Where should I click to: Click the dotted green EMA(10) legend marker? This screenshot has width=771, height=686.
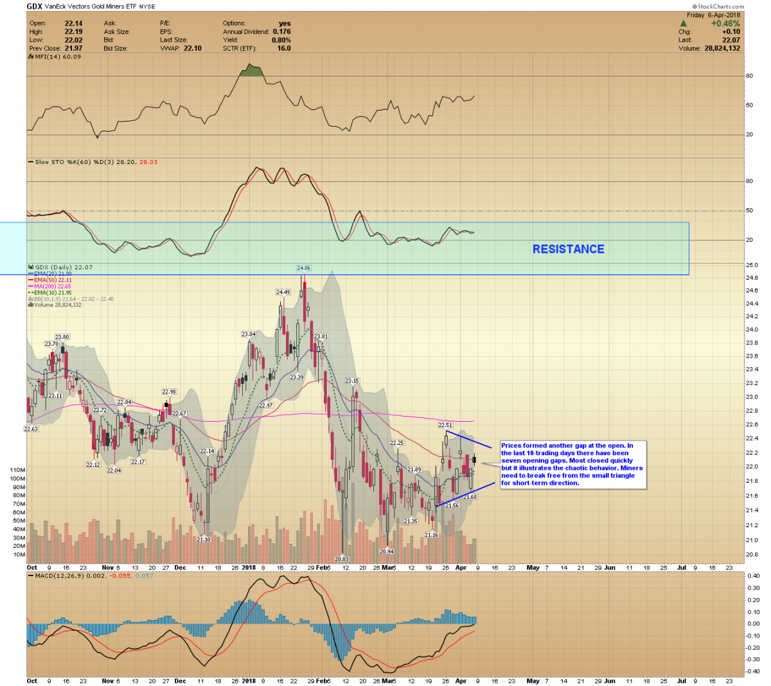(x=30, y=293)
